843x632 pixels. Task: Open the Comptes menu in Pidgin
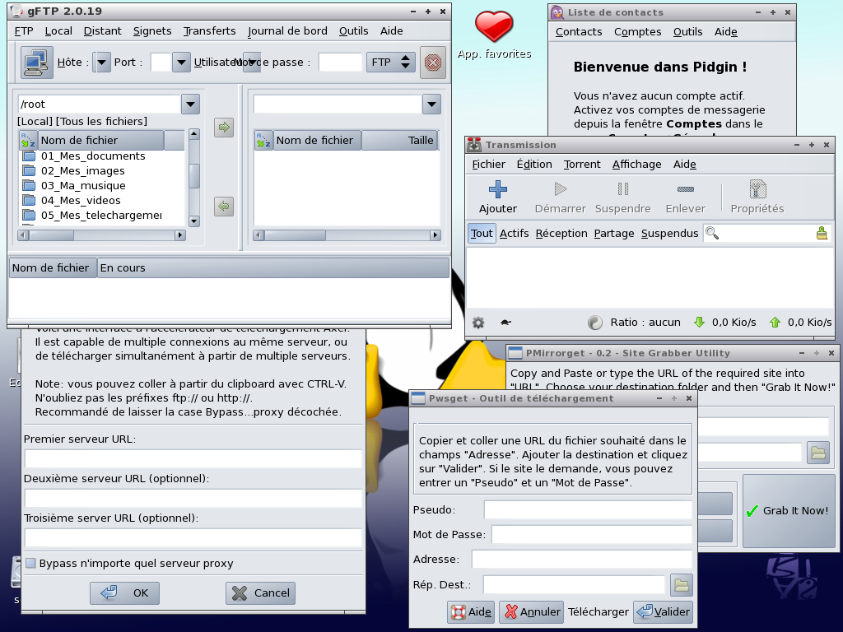coord(638,32)
